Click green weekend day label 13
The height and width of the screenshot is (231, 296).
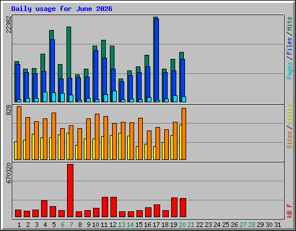pyautogui.click(x=121, y=225)
